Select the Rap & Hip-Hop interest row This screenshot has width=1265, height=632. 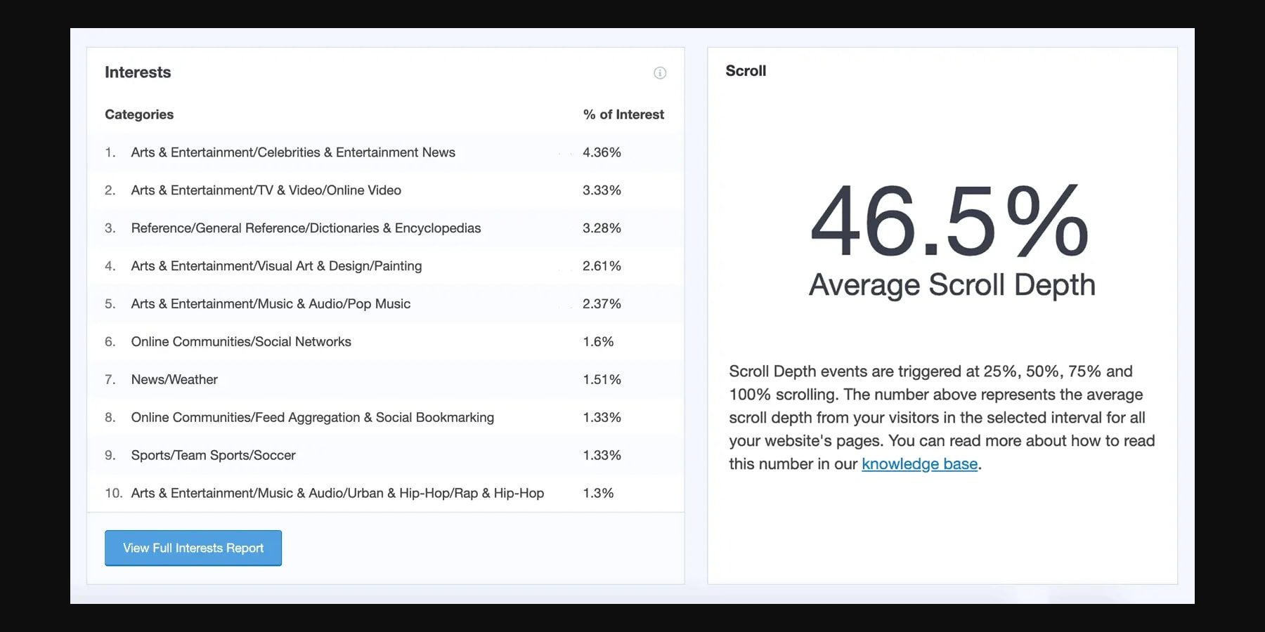pyautogui.click(x=337, y=492)
